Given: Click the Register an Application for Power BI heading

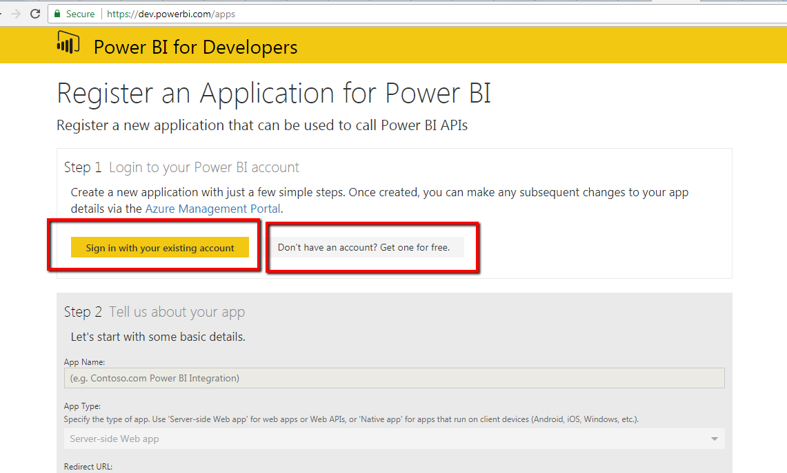Looking at the screenshot, I should tap(273, 92).
